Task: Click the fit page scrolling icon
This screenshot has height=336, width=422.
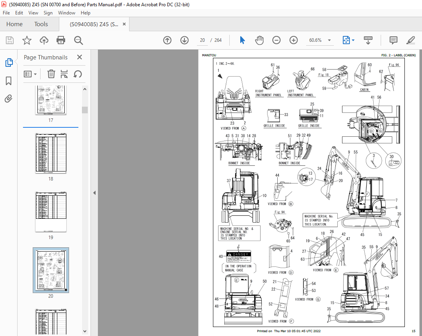Action: [x=346, y=41]
